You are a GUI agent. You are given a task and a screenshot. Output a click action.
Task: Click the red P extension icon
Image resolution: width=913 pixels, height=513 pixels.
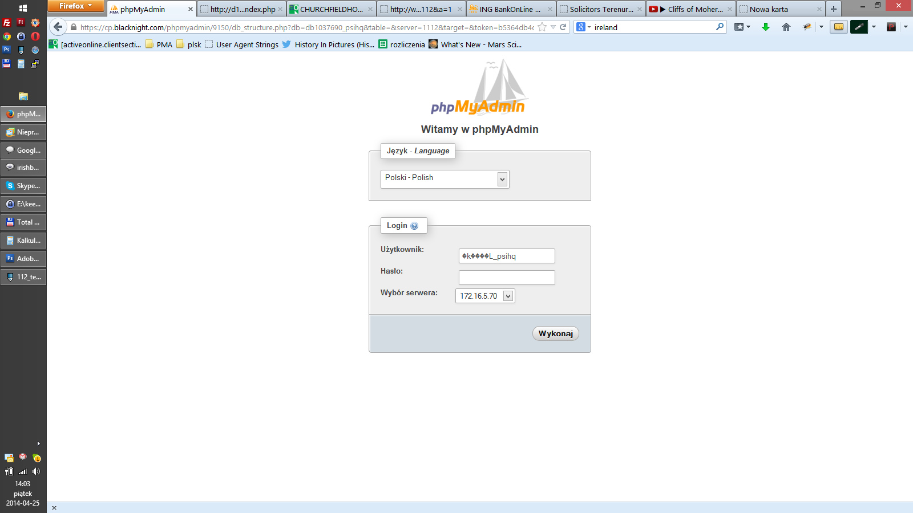pos(891,27)
